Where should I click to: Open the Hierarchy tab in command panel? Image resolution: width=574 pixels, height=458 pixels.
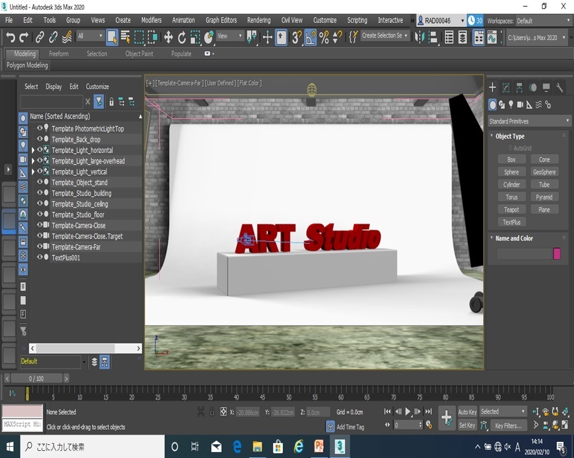click(519, 87)
